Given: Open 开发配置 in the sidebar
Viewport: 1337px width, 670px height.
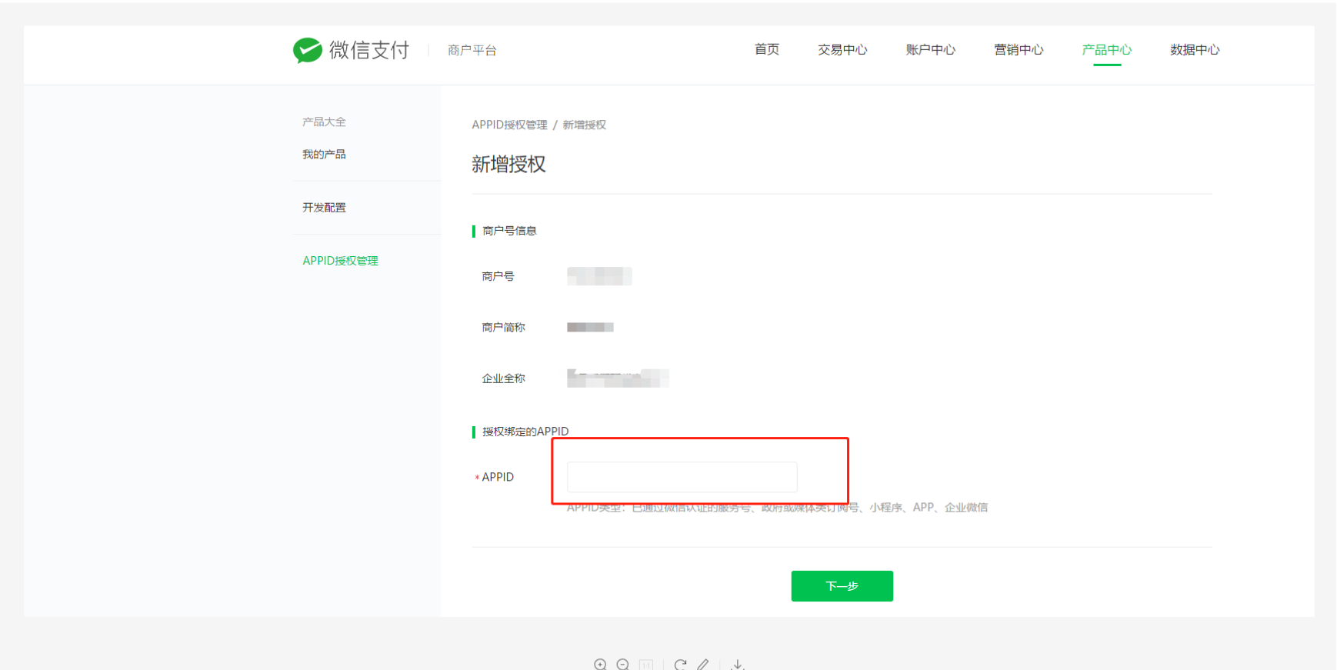Looking at the screenshot, I should pyautogui.click(x=324, y=208).
